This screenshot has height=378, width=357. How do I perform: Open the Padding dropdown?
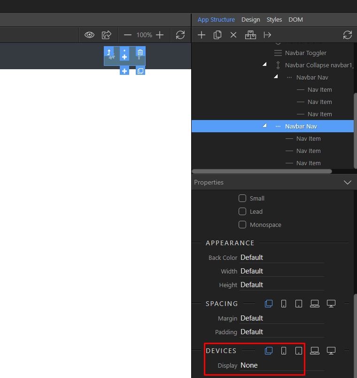(x=282, y=332)
